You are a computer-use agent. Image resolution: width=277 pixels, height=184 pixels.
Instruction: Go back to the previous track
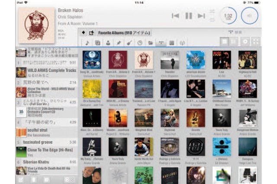[175, 16]
